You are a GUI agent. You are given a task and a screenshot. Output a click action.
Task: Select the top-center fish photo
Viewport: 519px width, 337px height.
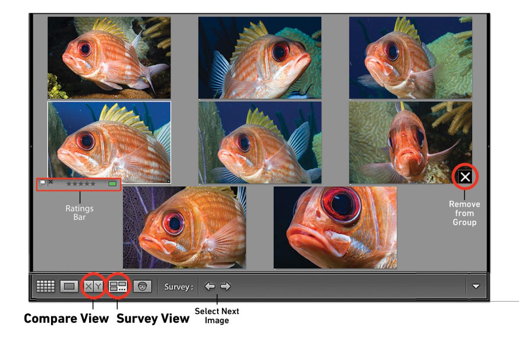click(259, 58)
